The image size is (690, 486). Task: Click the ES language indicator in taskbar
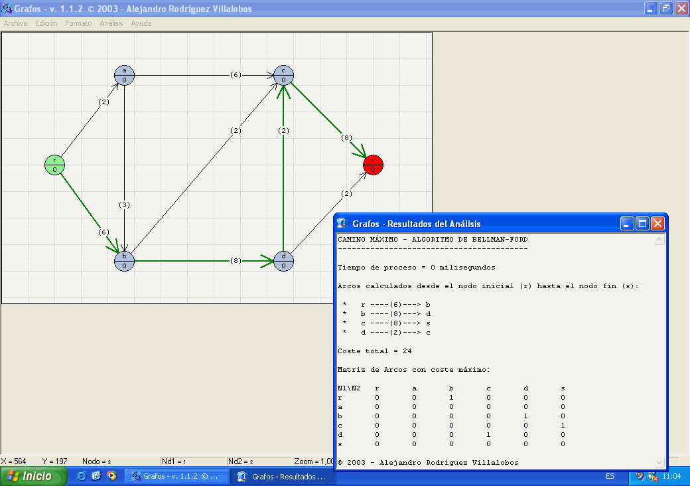click(x=610, y=476)
